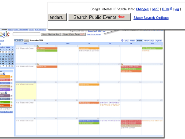Open dropdown arrow of purple calendar

(x=11, y=90)
